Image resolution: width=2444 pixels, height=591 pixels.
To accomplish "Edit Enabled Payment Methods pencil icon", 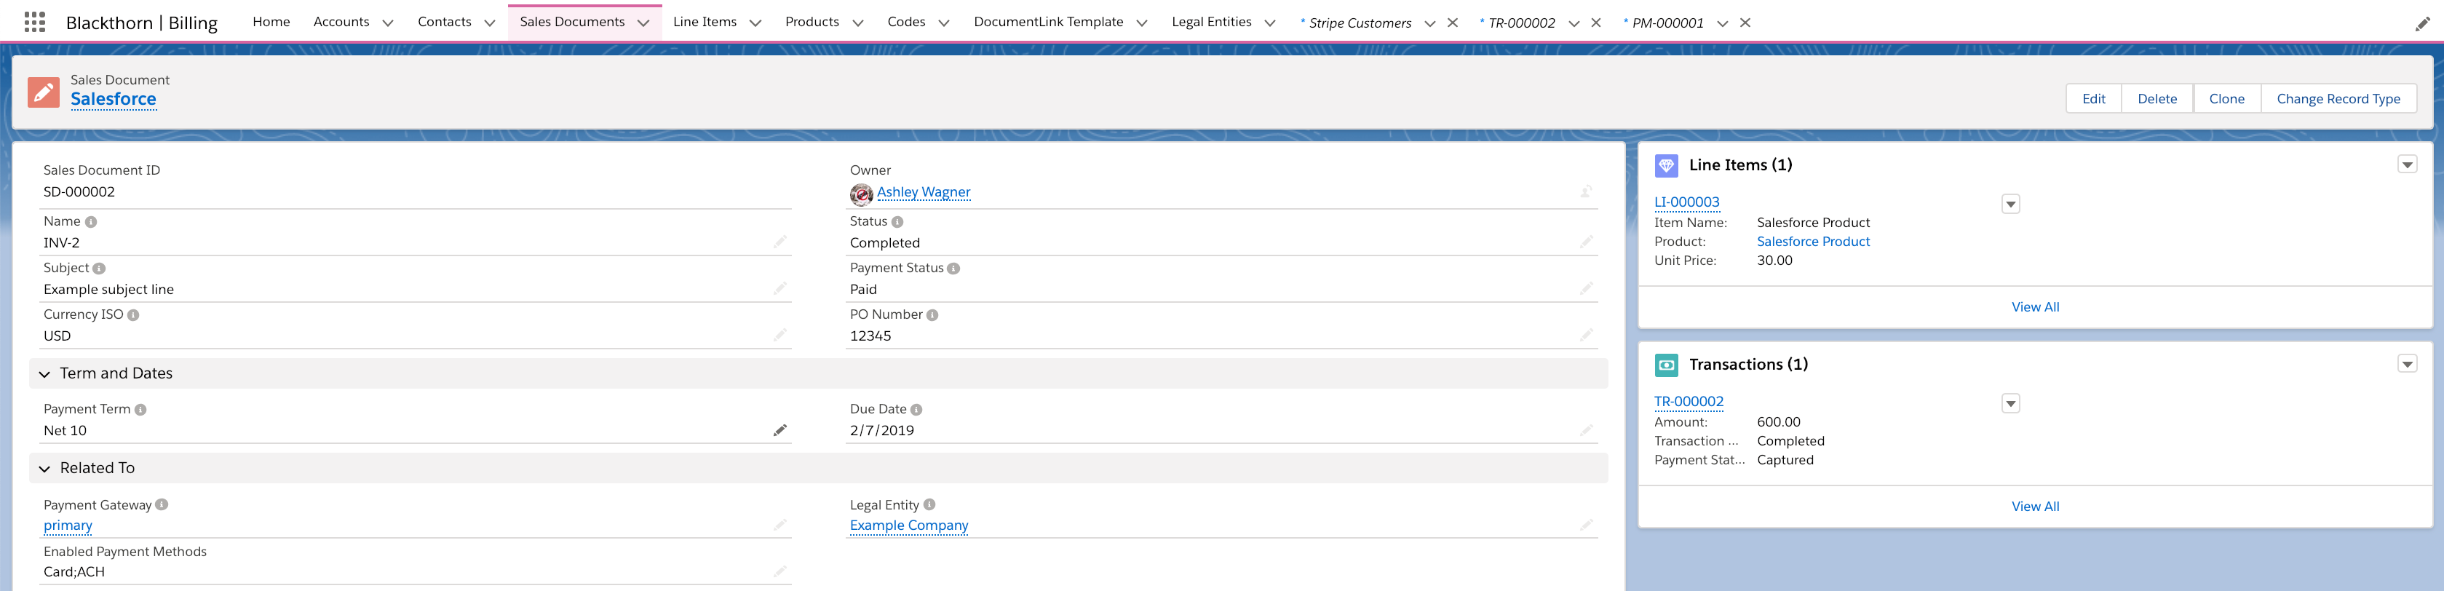I will pyautogui.click(x=780, y=571).
